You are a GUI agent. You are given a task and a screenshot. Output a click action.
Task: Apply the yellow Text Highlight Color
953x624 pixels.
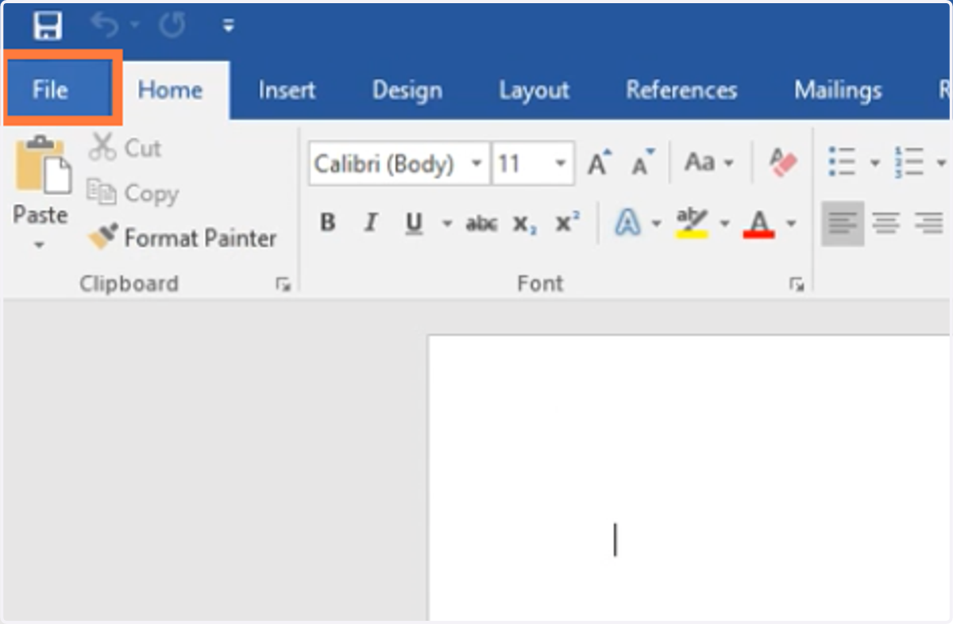[x=692, y=224]
